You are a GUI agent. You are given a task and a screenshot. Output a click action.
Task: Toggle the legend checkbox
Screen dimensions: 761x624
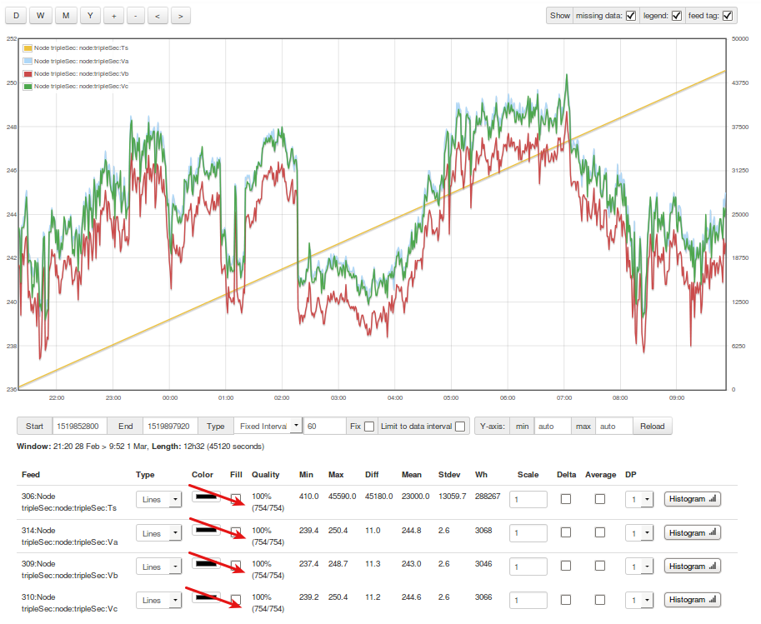(x=676, y=15)
